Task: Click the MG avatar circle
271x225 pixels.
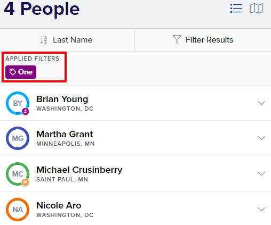Action: click(x=18, y=138)
